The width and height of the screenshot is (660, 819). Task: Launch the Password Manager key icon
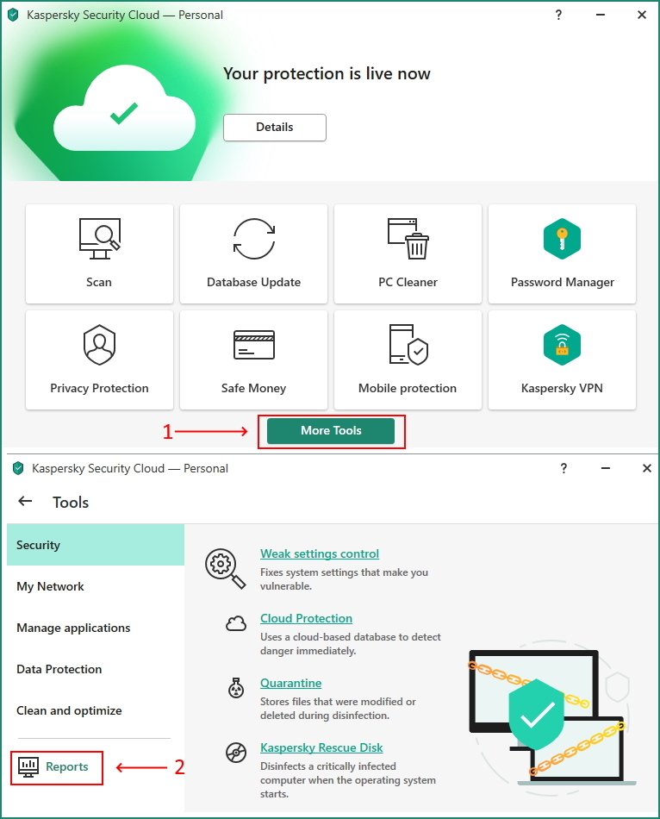[562, 239]
